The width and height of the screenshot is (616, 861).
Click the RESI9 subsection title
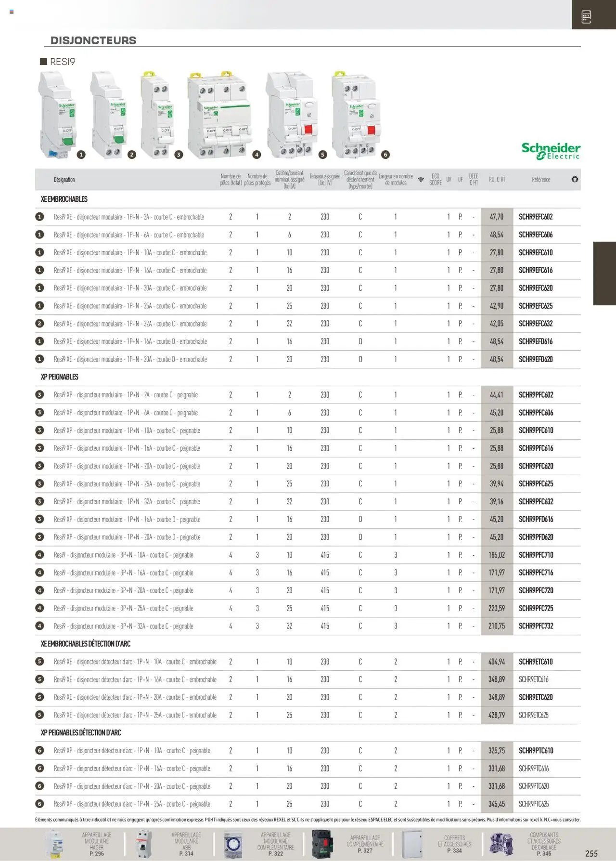[63, 62]
